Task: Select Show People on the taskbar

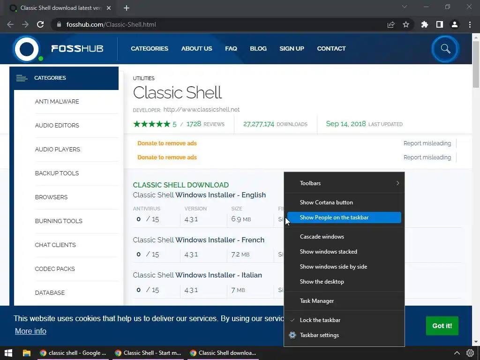Action: pyautogui.click(x=344, y=217)
